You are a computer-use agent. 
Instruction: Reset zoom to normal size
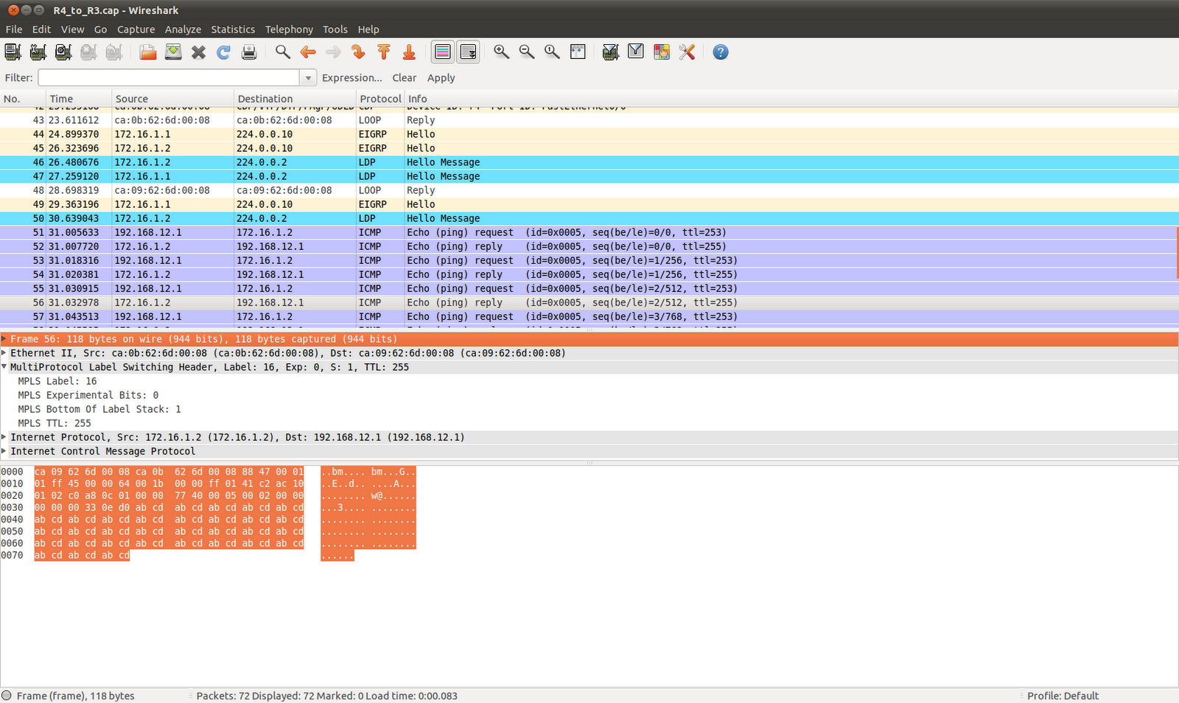[552, 52]
